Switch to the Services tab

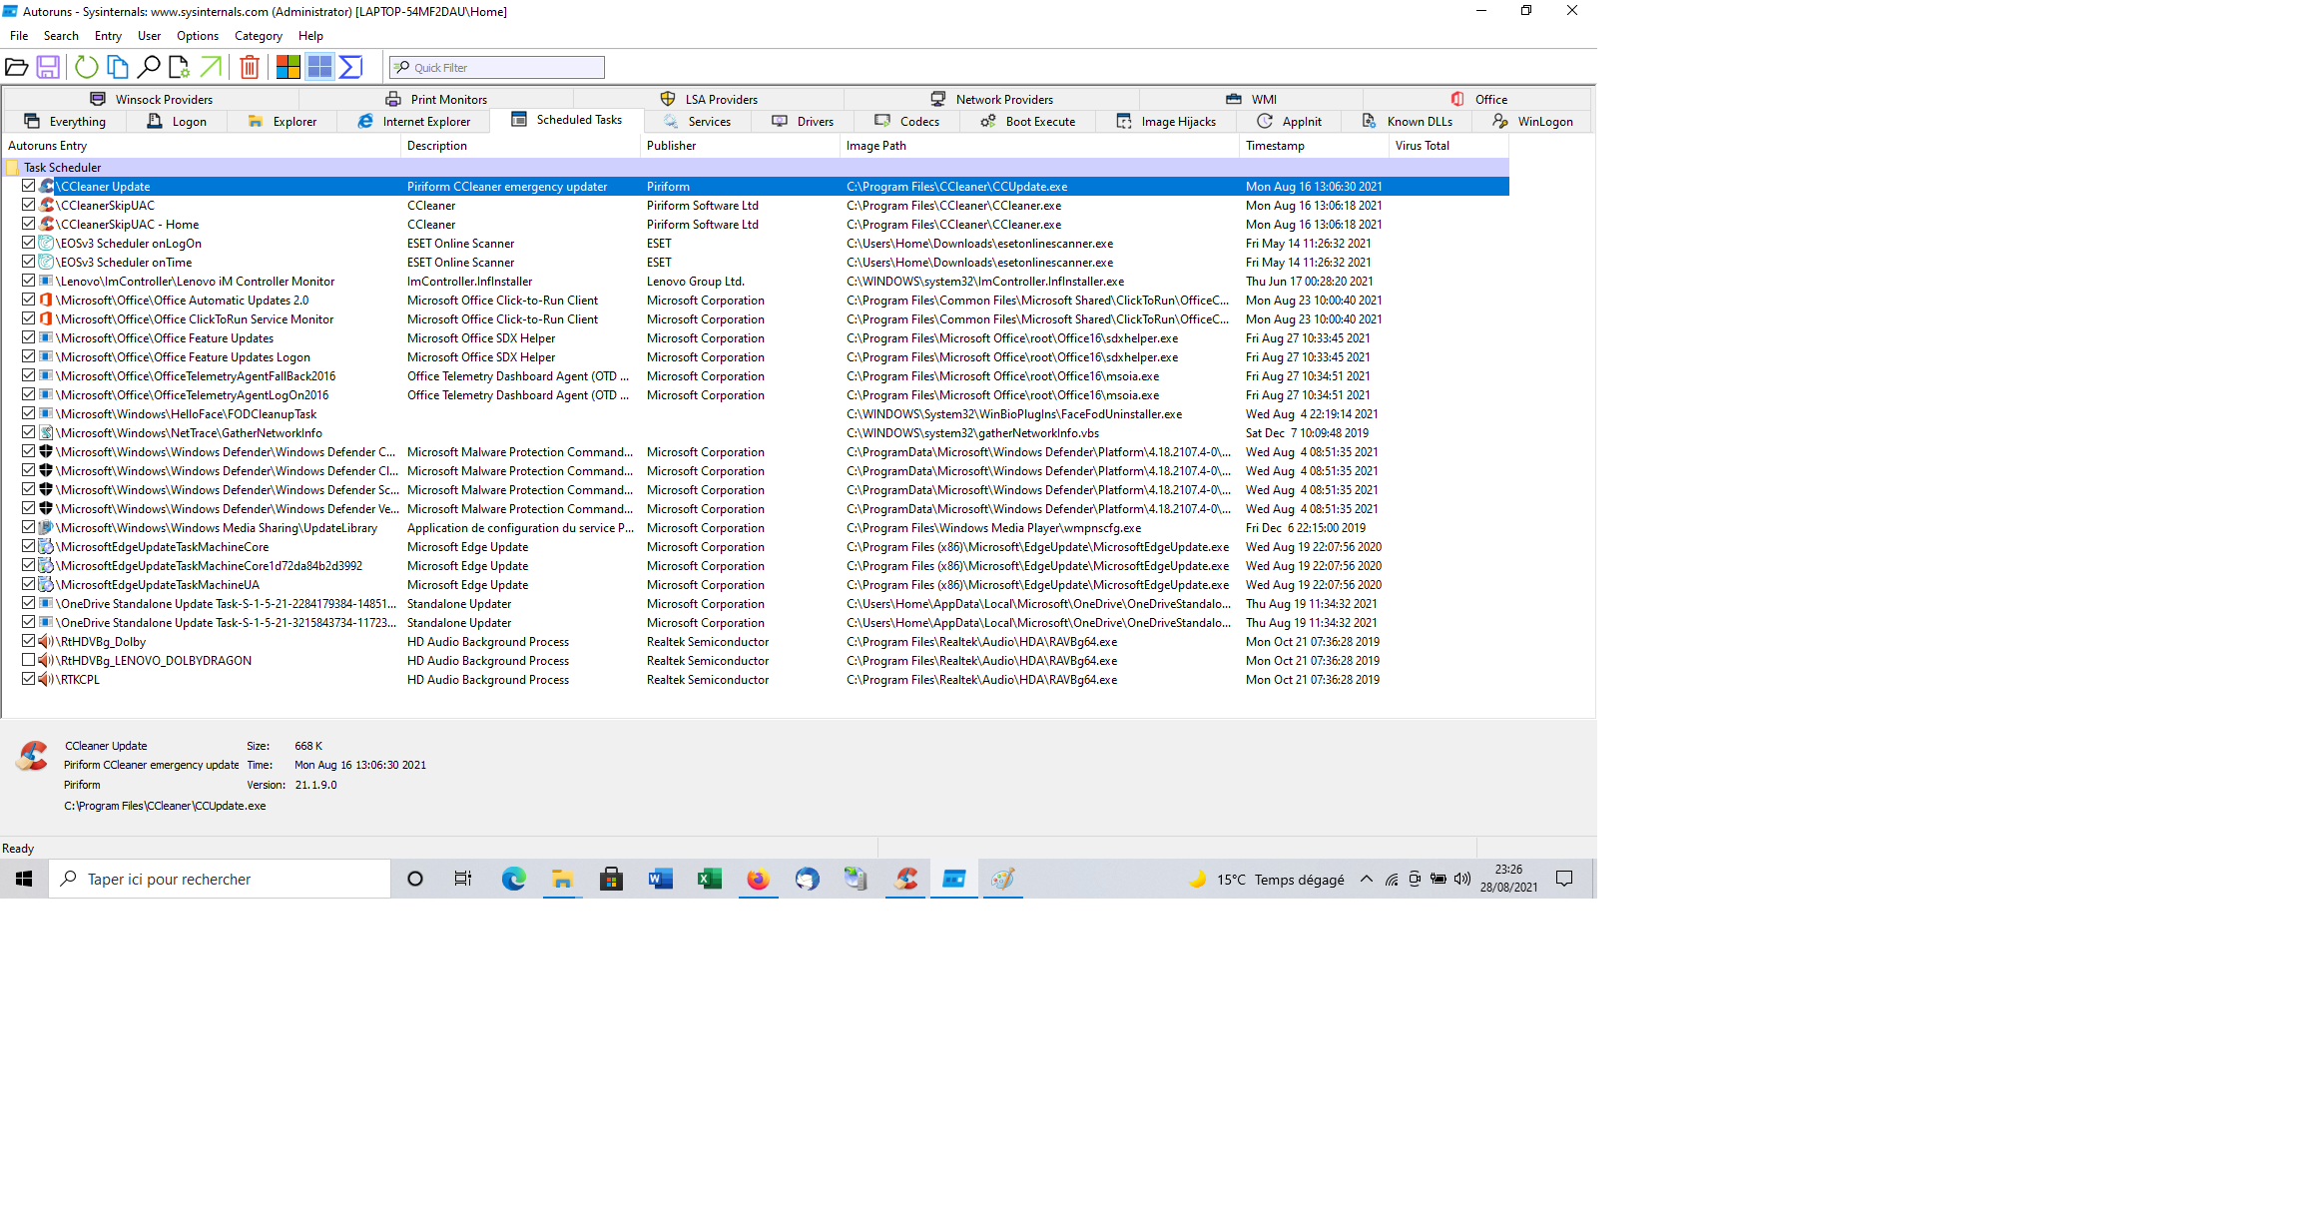697,121
